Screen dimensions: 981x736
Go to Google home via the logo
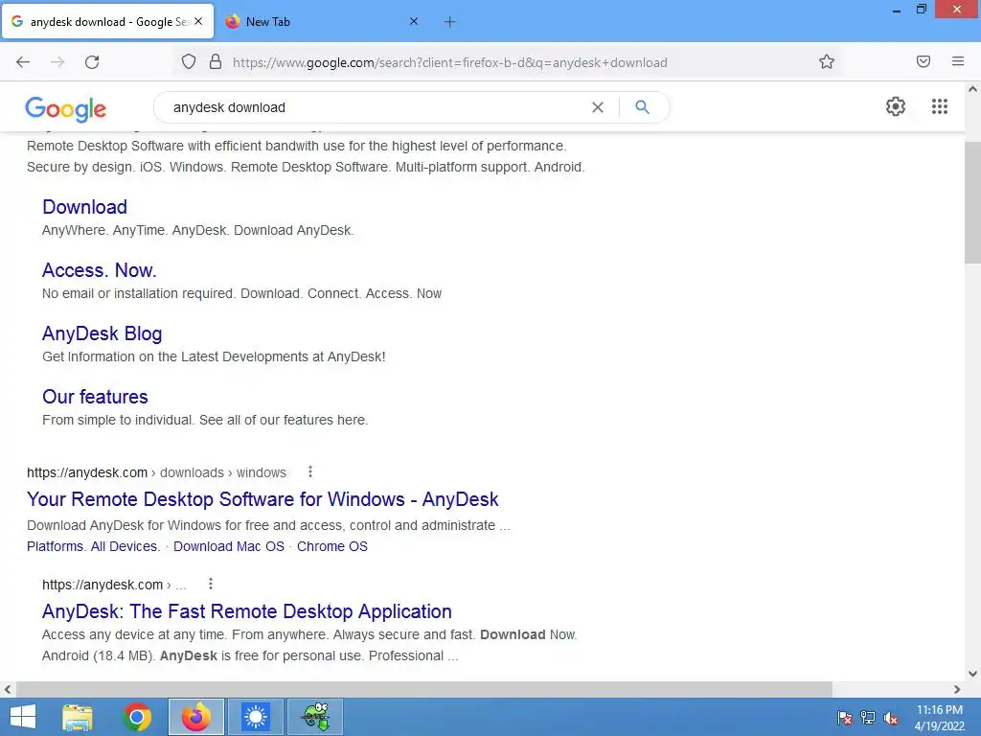point(66,109)
